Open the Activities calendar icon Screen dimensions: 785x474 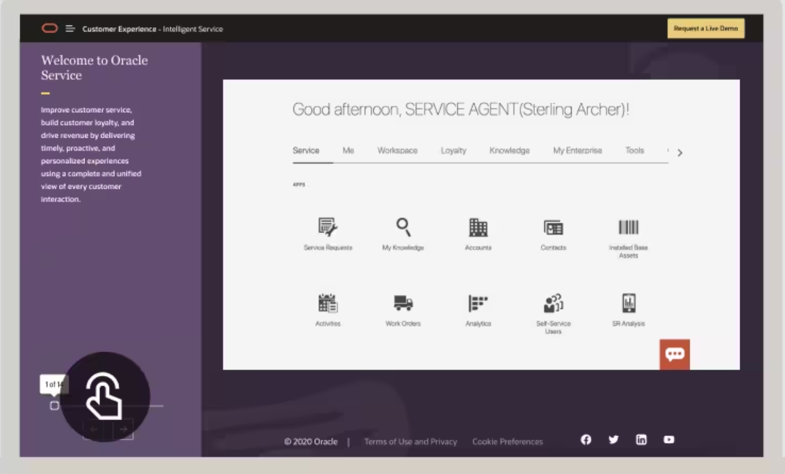(x=328, y=303)
